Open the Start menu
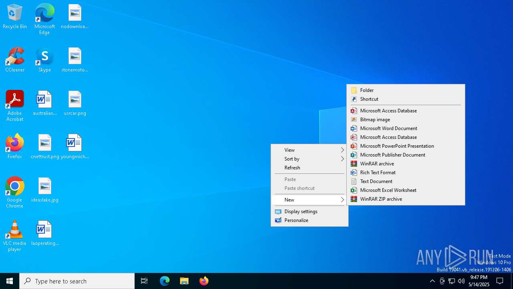Image resolution: width=513 pixels, height=289 pixels. 10,281
